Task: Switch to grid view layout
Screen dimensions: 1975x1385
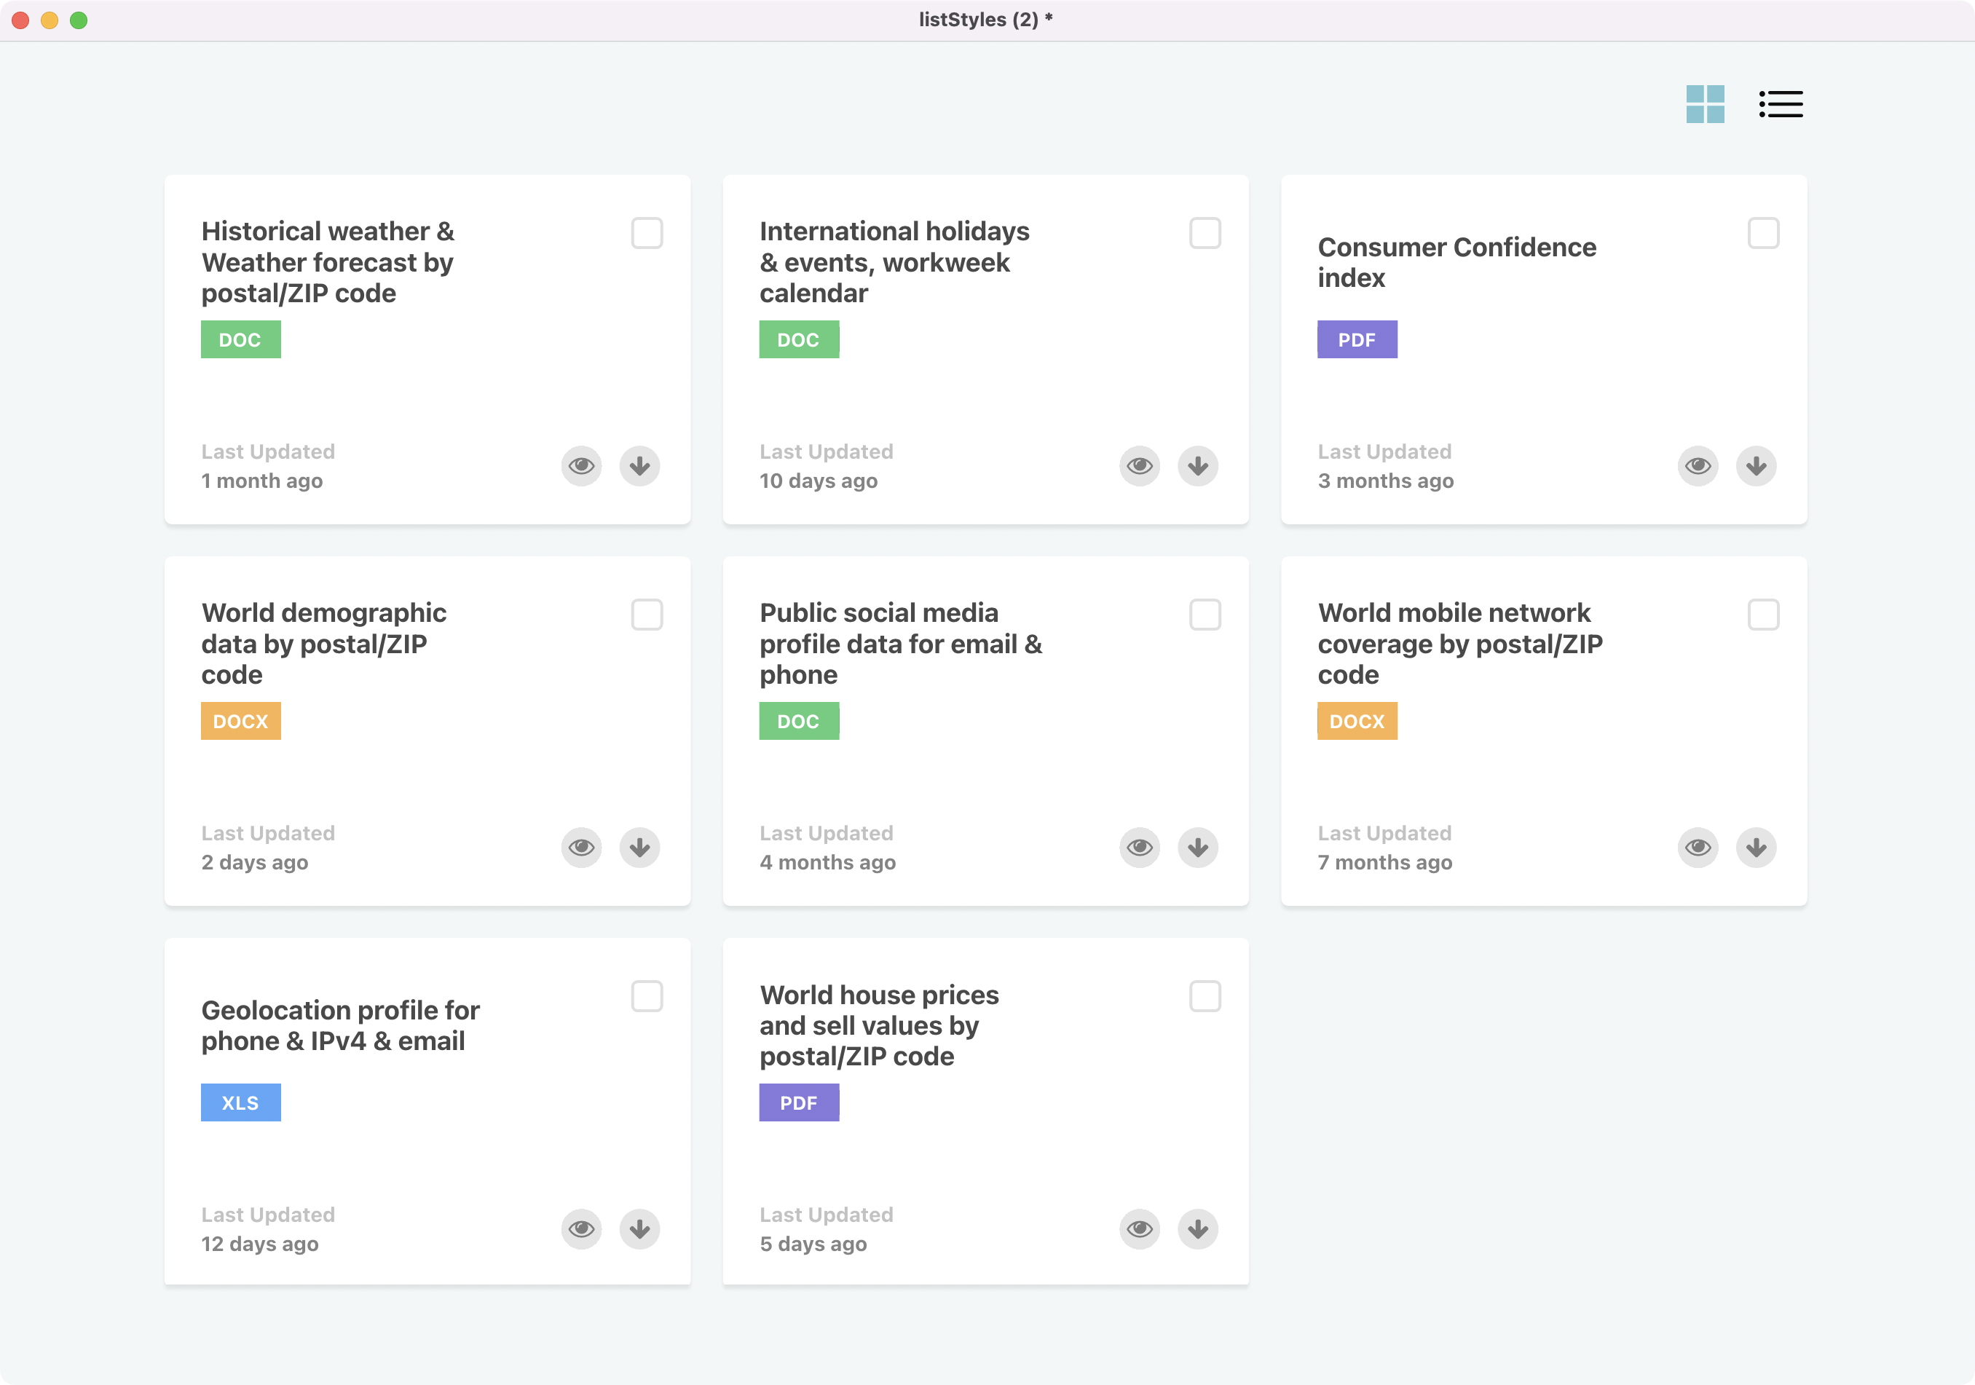Action: (1705, 104)
